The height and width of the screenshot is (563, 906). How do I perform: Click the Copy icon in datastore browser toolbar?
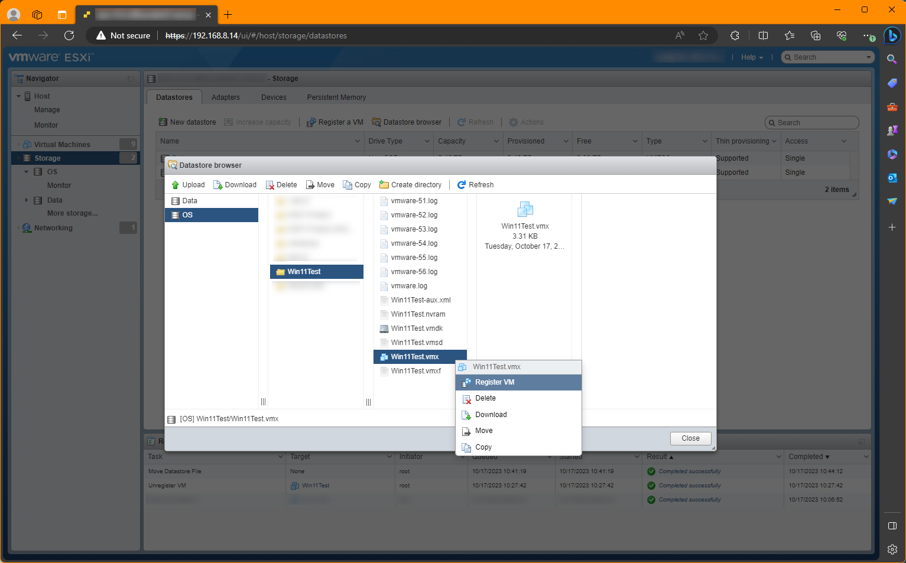pos(348,185)
